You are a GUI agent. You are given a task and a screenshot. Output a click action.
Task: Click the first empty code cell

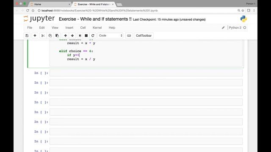coord(146,73)
